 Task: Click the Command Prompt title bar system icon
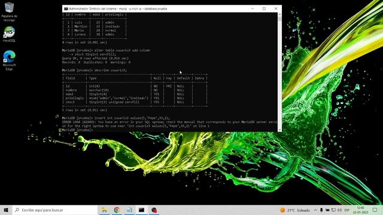click(66, 8)
